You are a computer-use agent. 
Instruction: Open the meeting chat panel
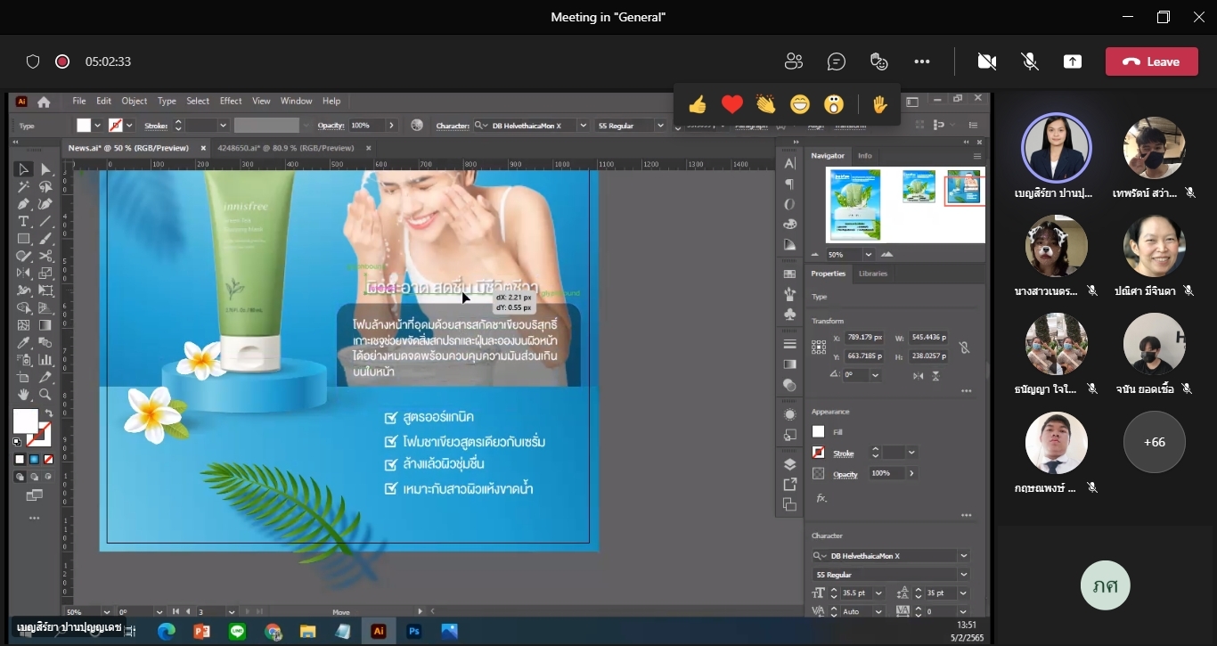click(836, 61)
